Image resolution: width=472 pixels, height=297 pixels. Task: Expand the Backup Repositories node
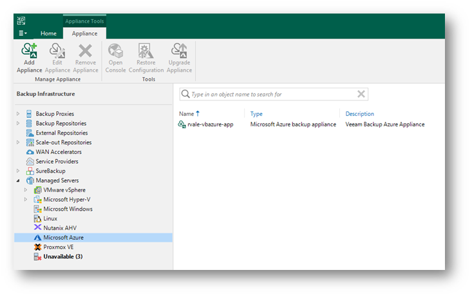click(x=18, y=124)
